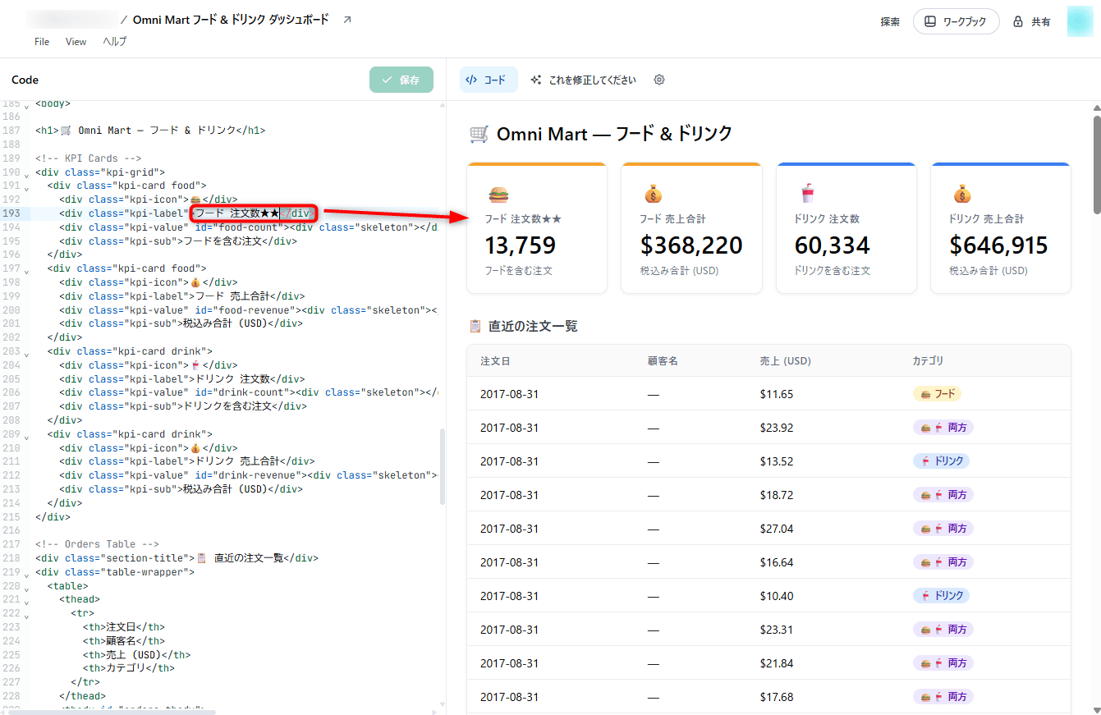
Task: Click the 両方 badge in $23.92 row
Action: click(943, 428)
